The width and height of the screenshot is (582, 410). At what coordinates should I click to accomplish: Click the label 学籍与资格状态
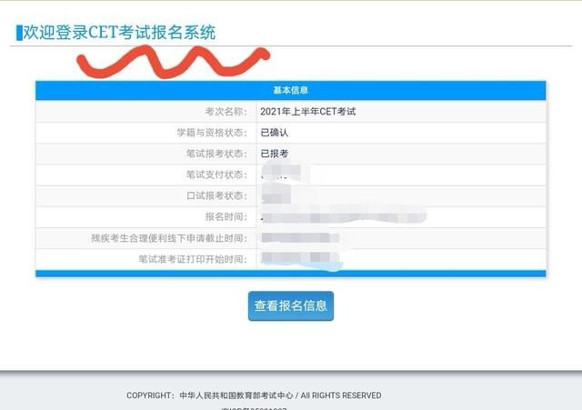(x=212, y=133)
